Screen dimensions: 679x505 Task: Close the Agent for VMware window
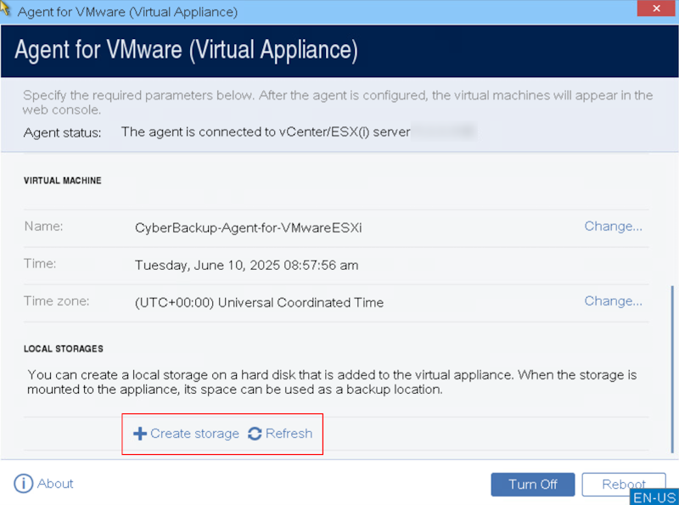coord(656,8)
